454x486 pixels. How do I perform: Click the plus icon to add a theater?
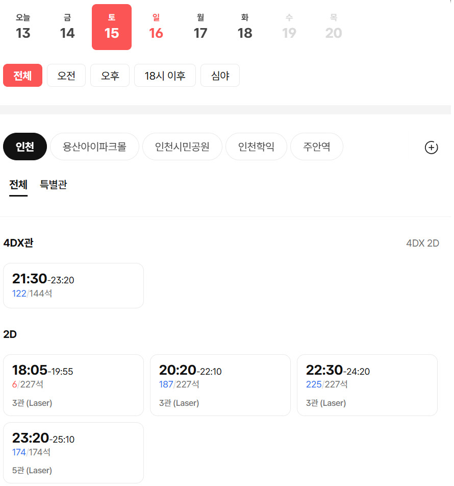(431, 148)
